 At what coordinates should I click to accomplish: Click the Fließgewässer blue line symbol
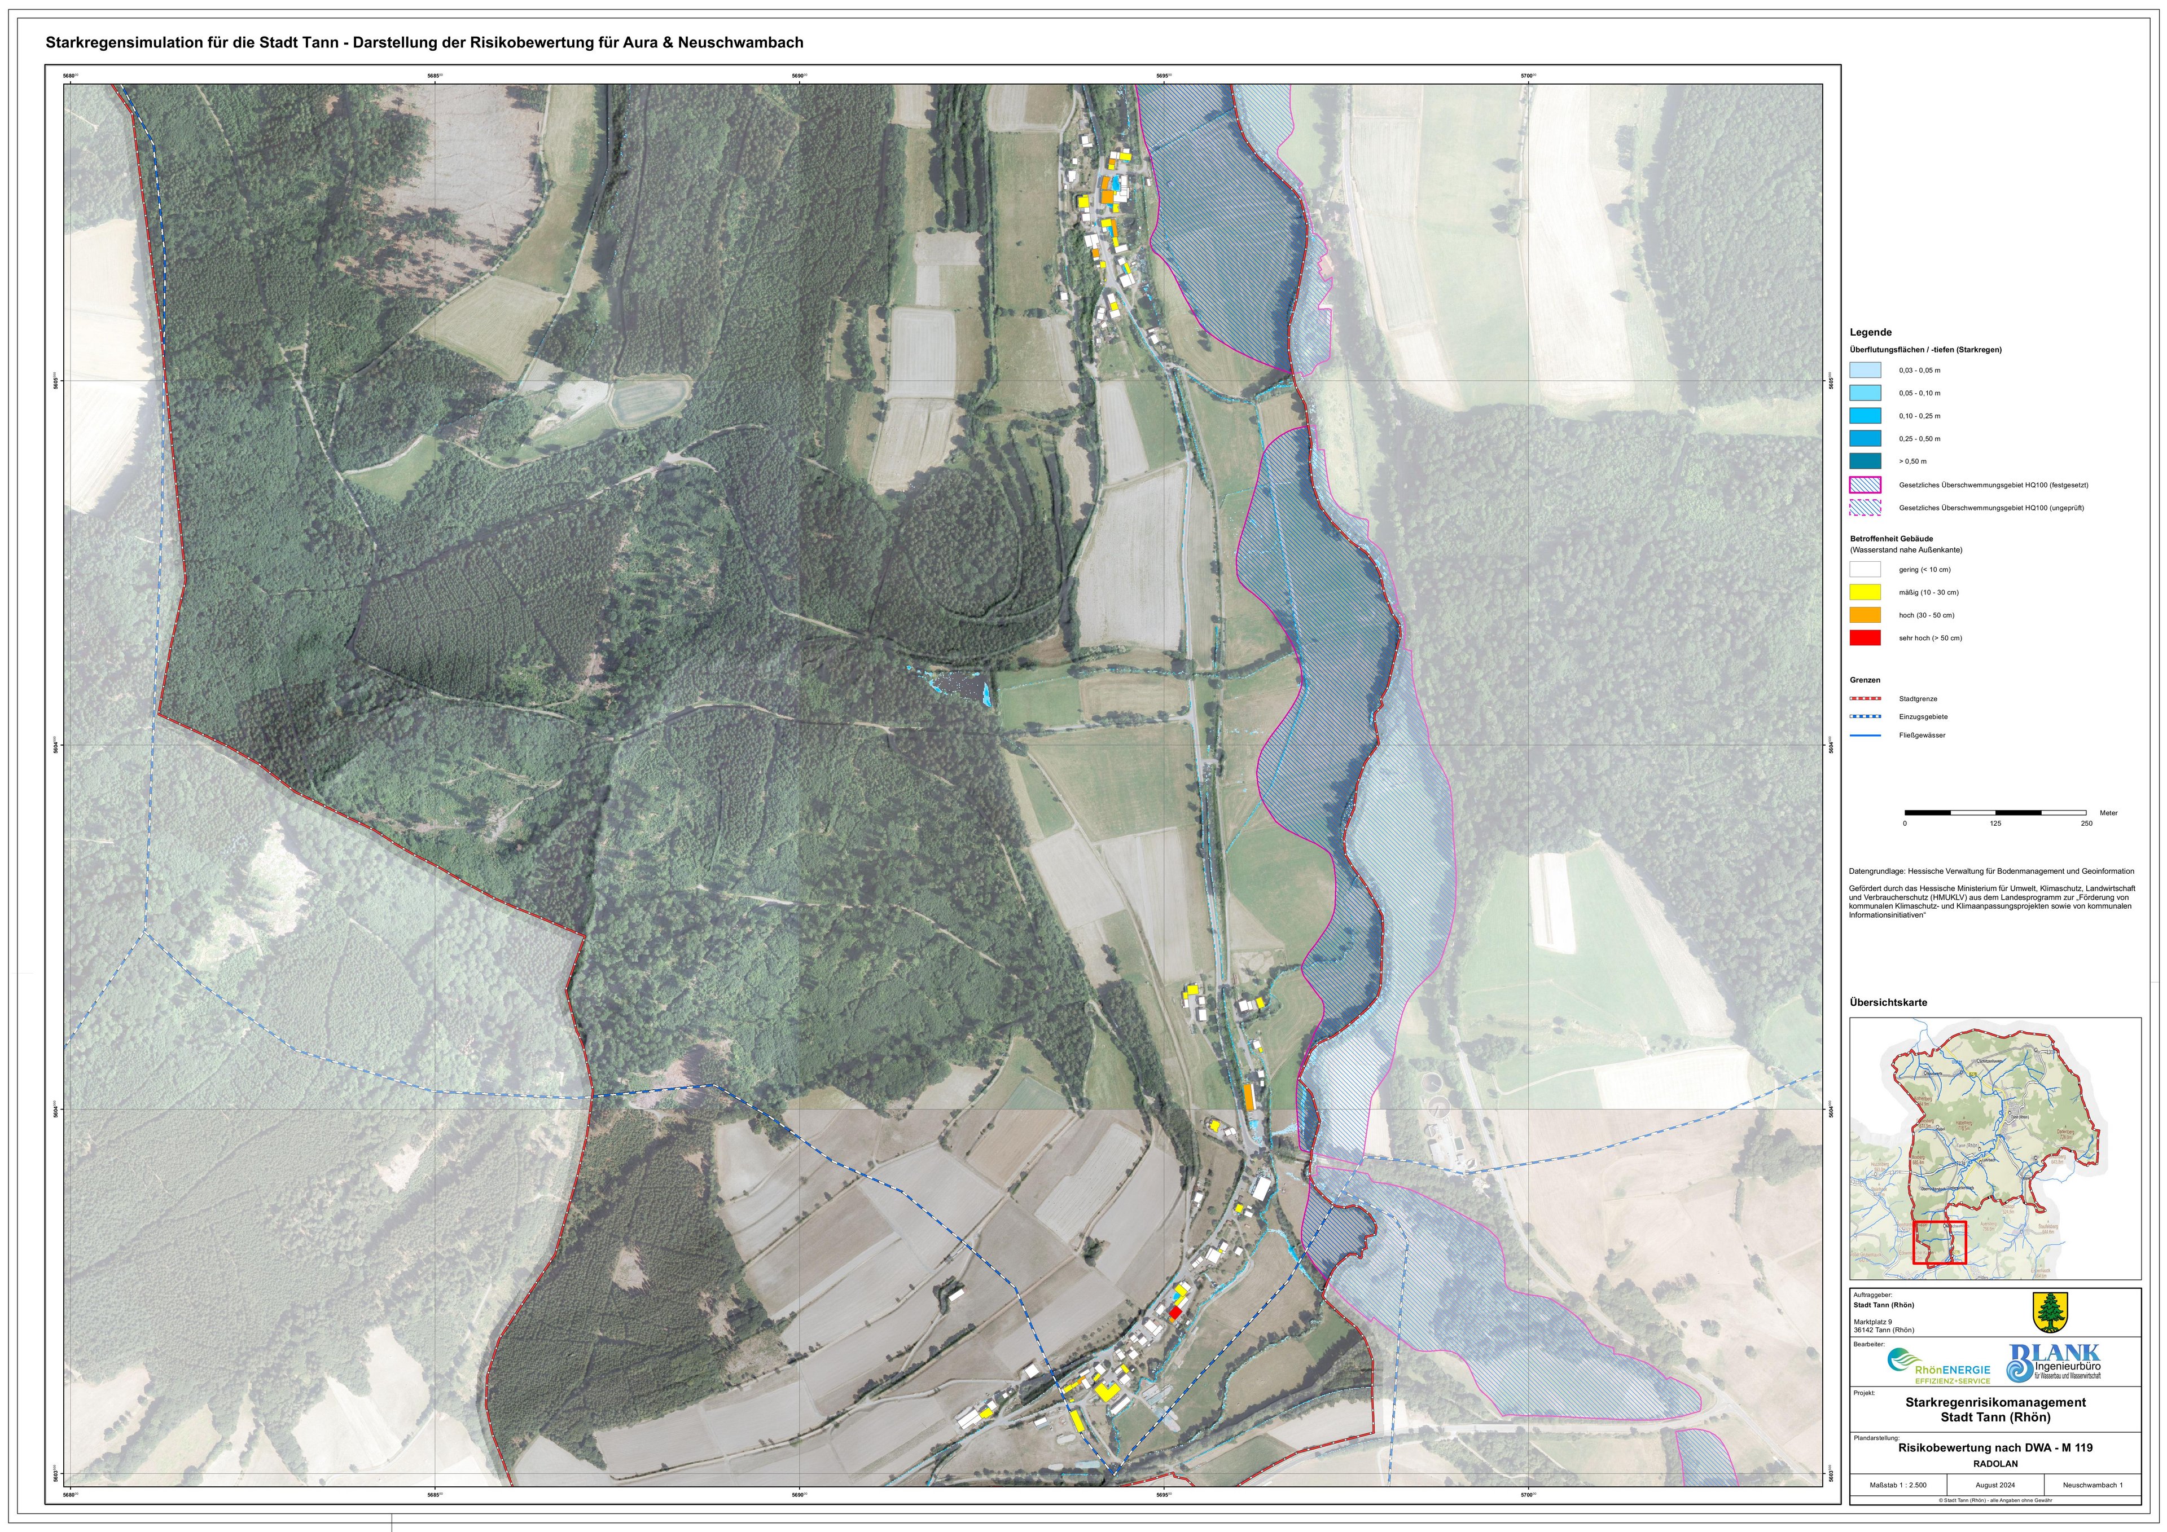1865,735
